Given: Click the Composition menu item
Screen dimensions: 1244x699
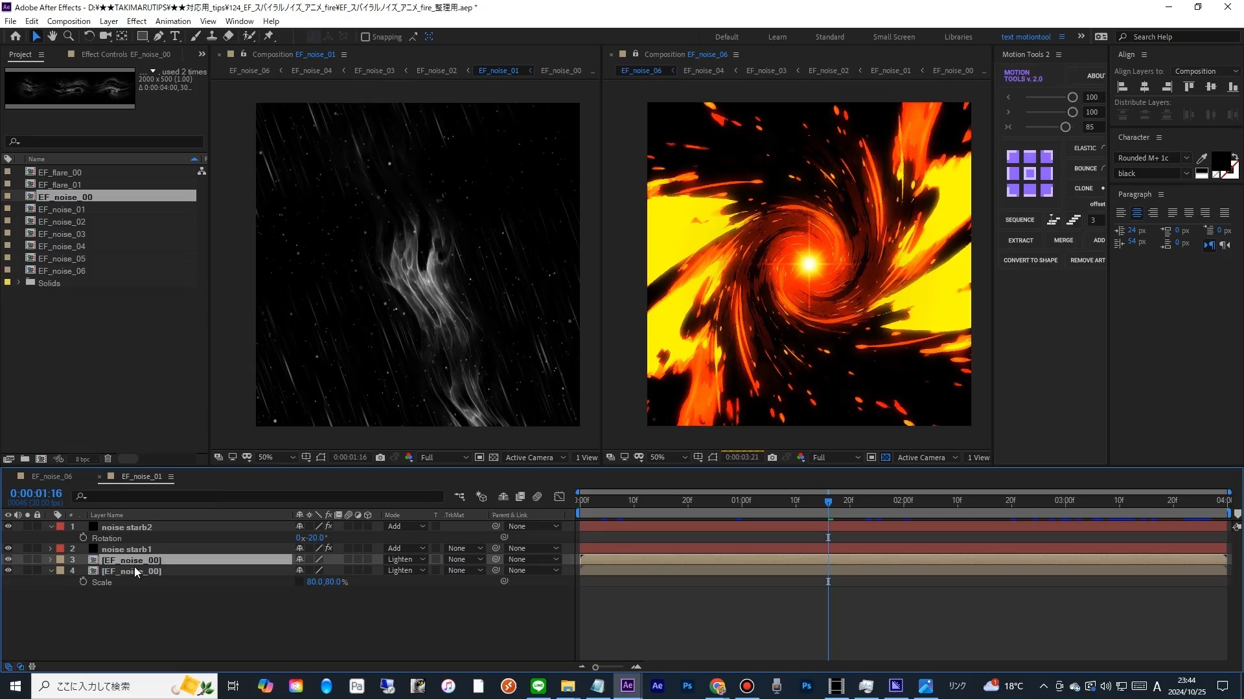Looking at the screenshot, I should tap(68, 21).
